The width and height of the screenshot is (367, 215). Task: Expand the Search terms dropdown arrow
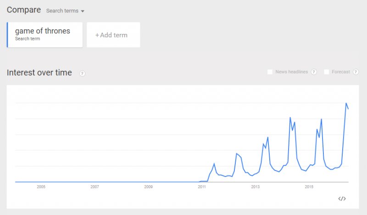(x=83, y=11)
